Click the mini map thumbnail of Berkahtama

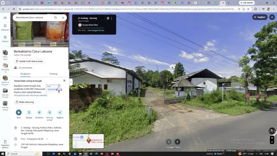pyautogui.click(x=88, y=141)
